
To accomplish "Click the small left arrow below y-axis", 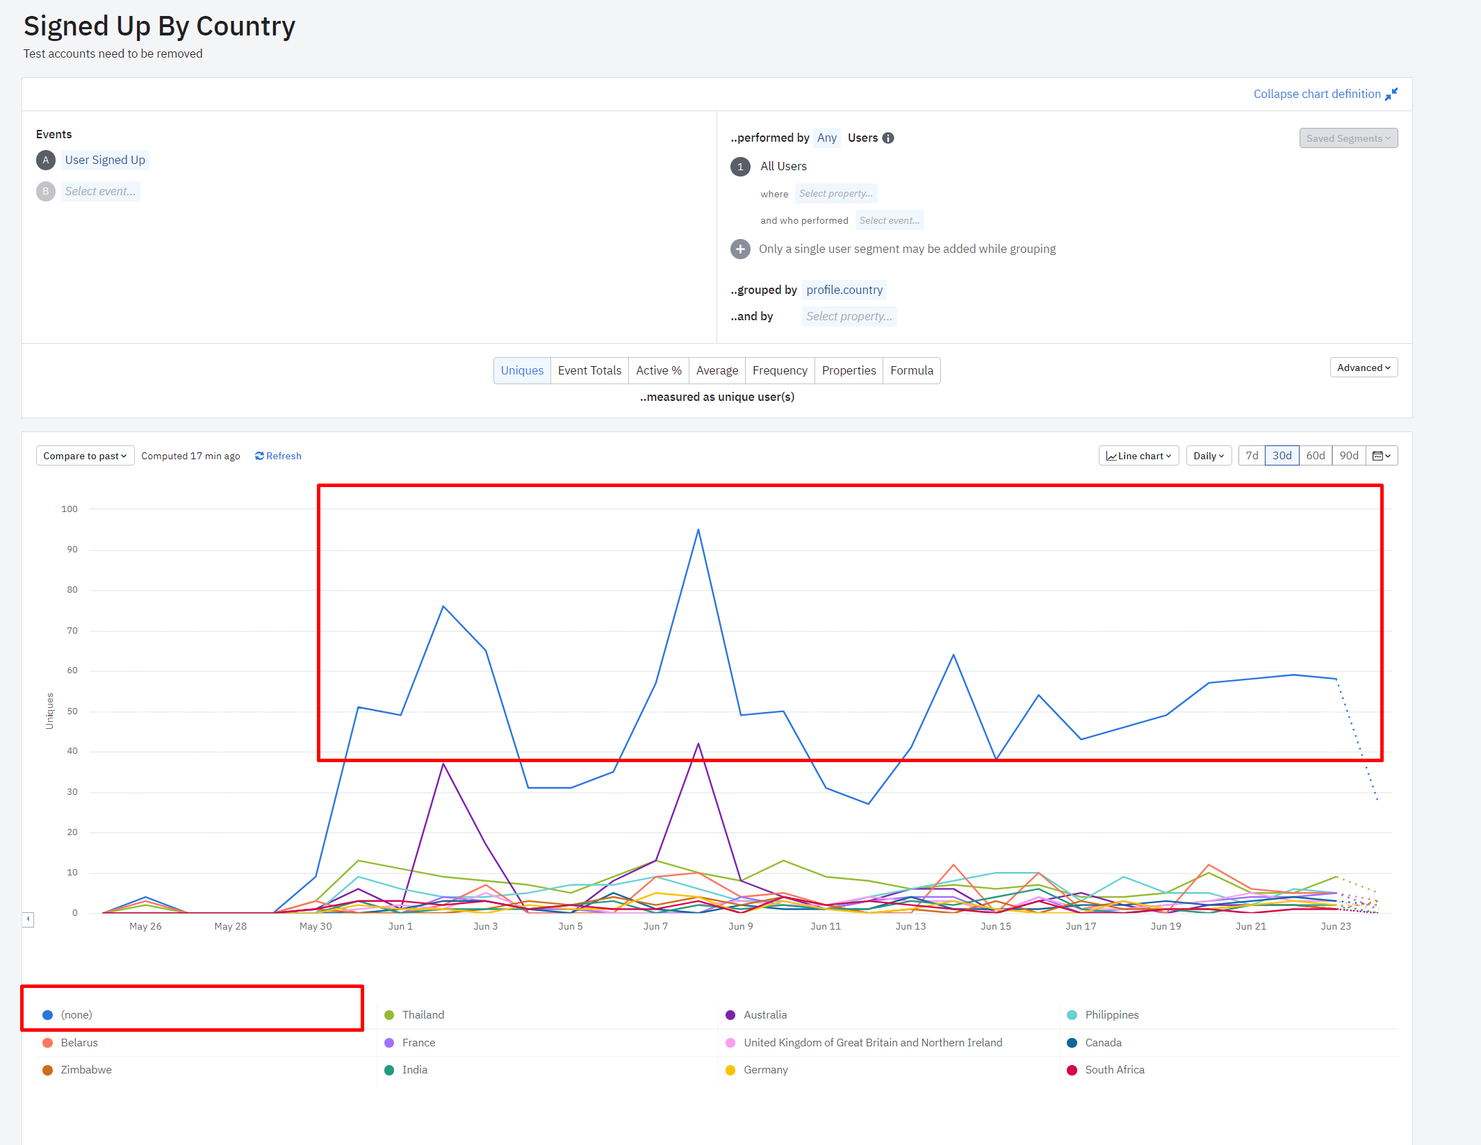I will pos(28,919).
